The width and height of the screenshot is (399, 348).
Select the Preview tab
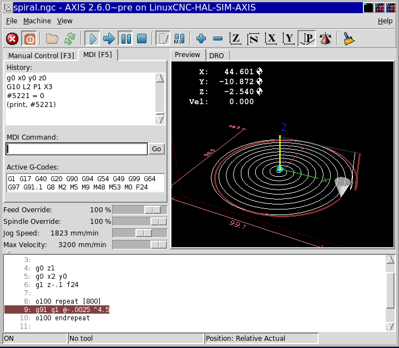pos(188,55)
